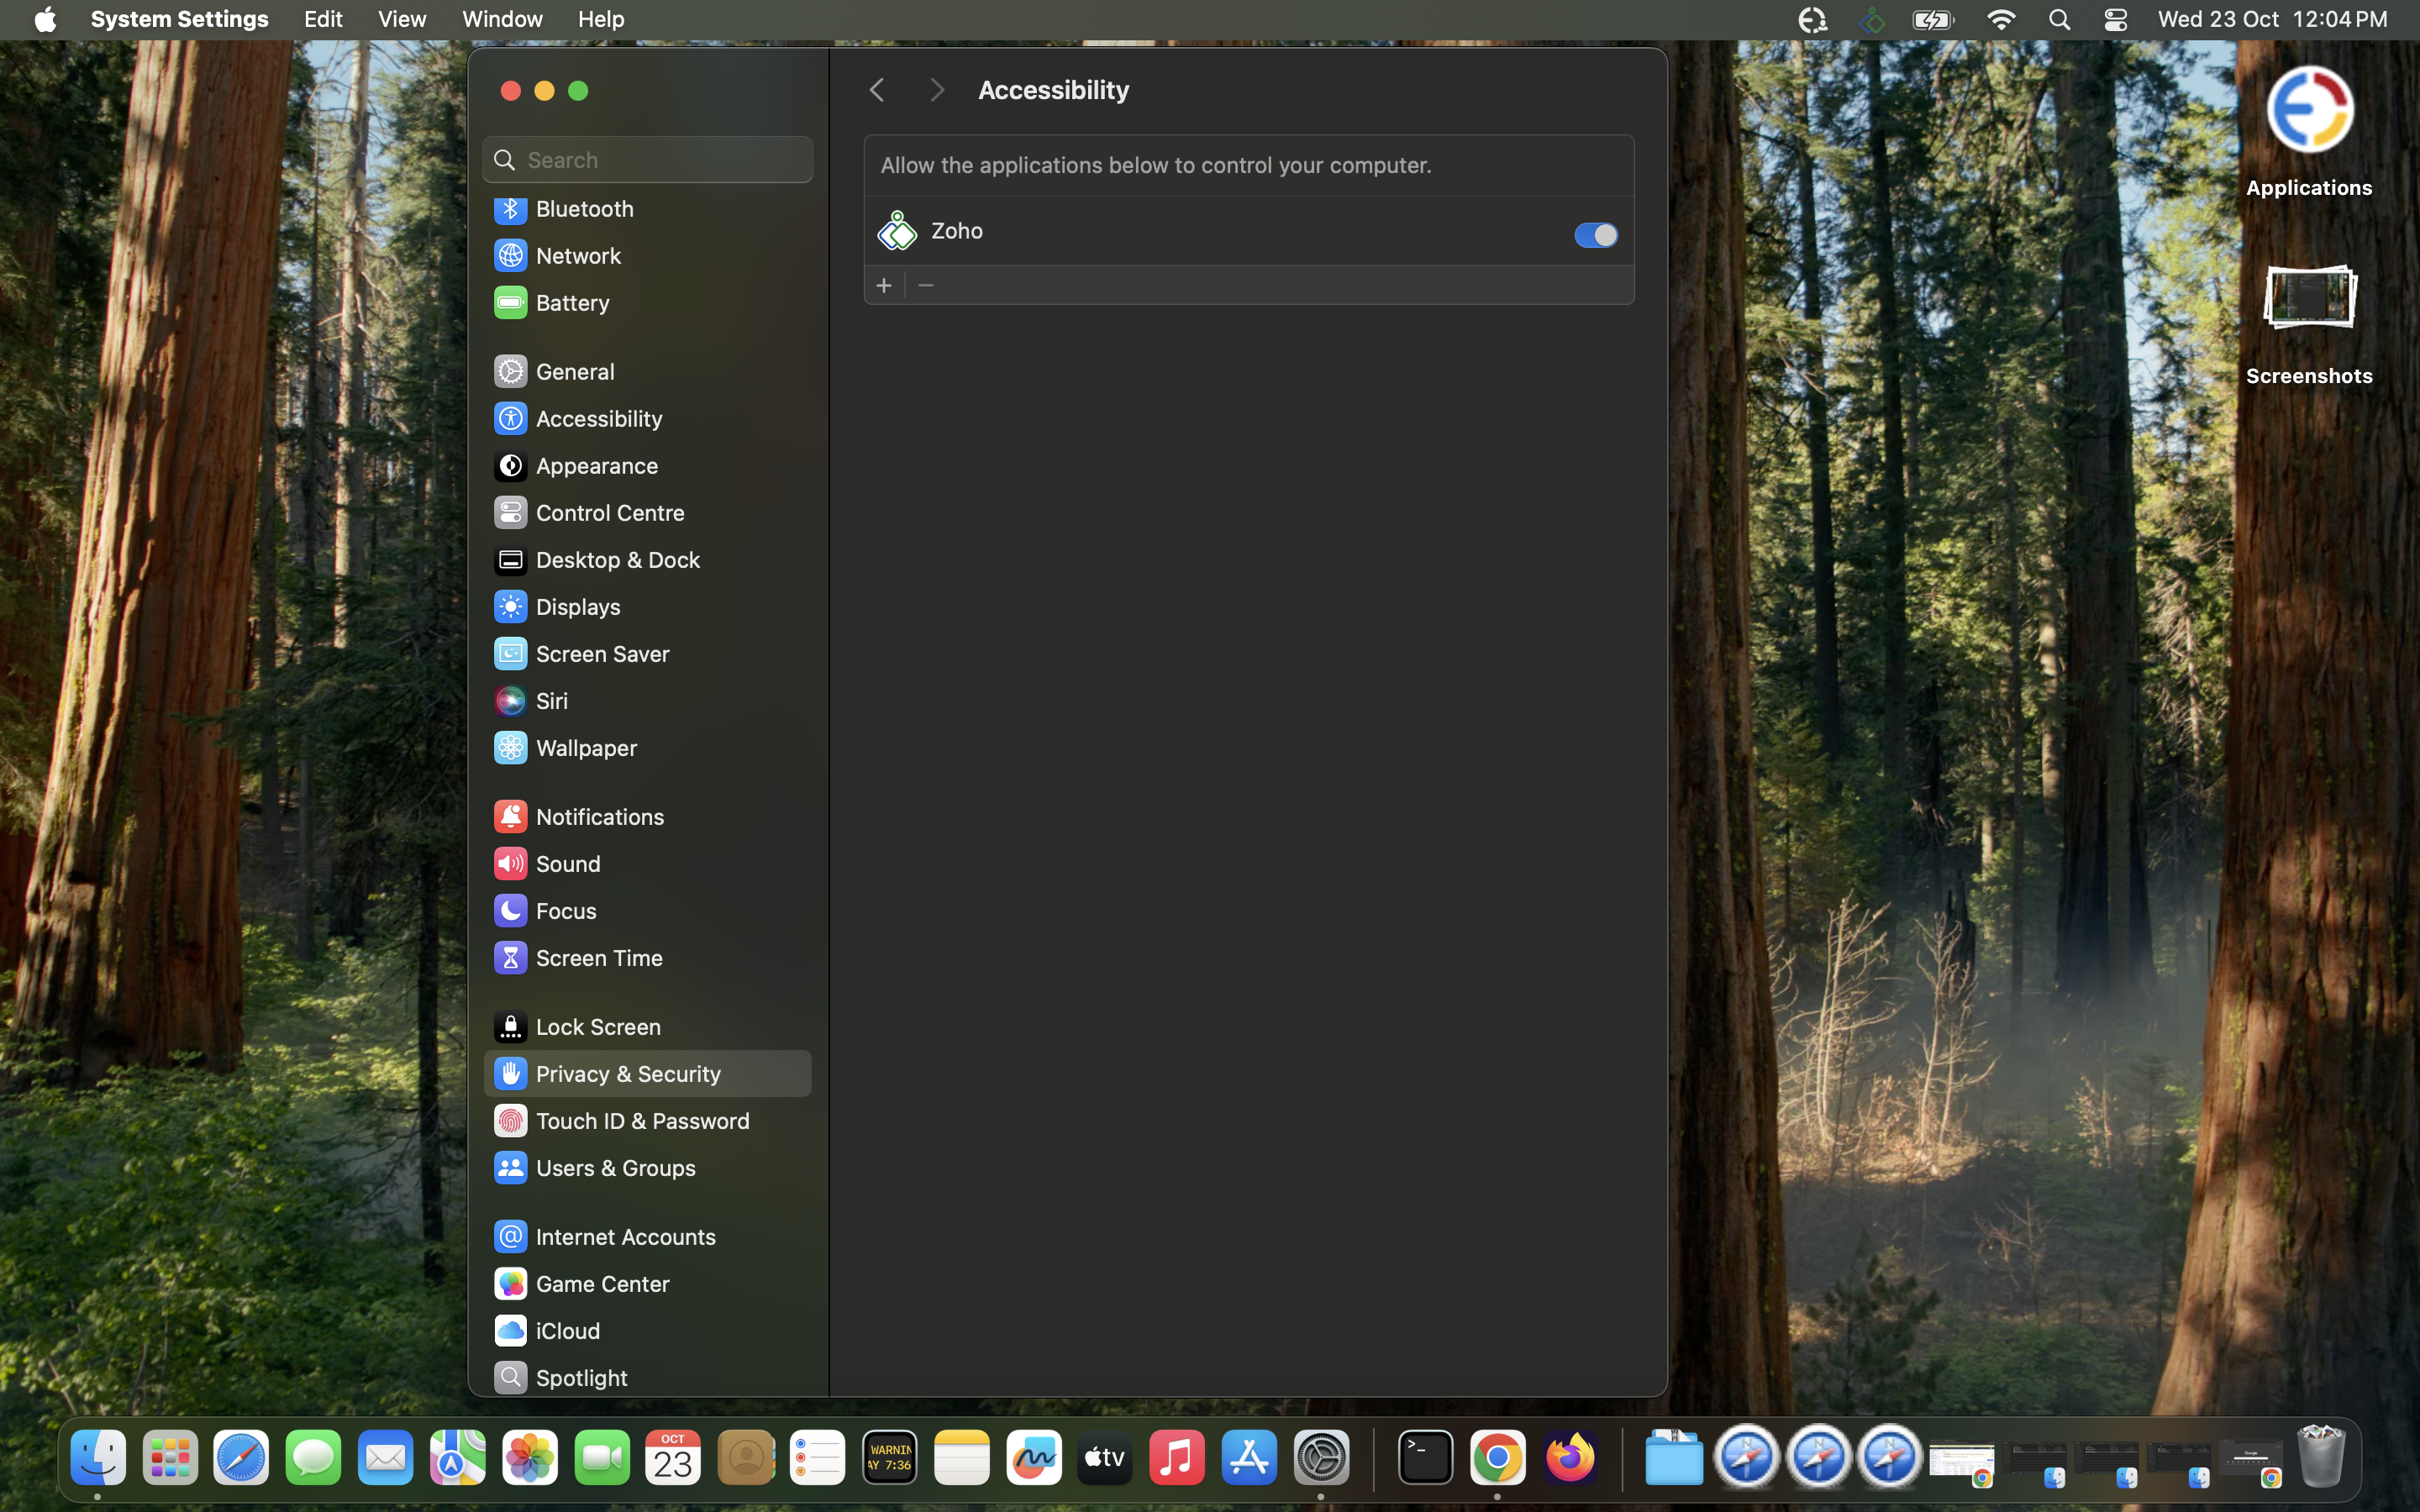Open Google Chrome from the Dock
Image resolution: width=2420 pixels, height=1512 pixels.
tap(1497, 1457)
